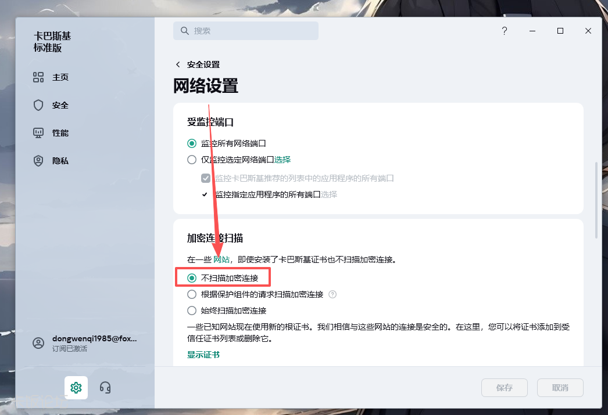Open the 隐私 menu item label
The image size is (608, 415).
pyautogui.click(x=60, y=161)
